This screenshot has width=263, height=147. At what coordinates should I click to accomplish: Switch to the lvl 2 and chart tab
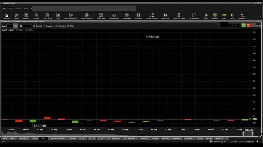[114, 139]
